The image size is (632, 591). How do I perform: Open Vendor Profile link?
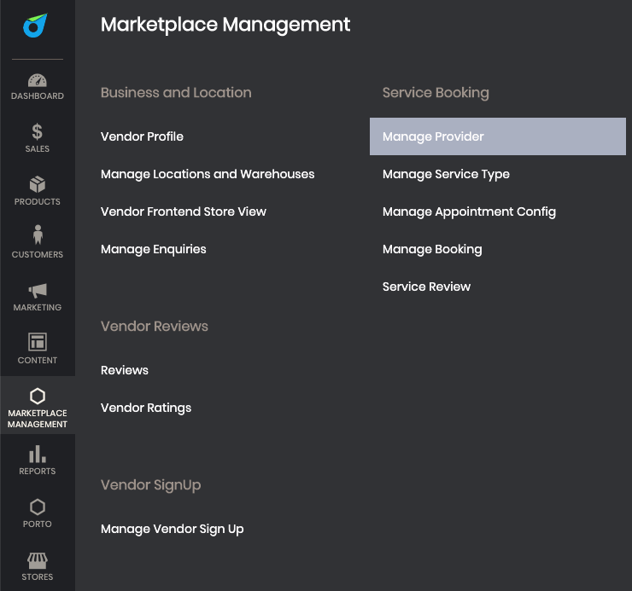(x=142, y=136)
